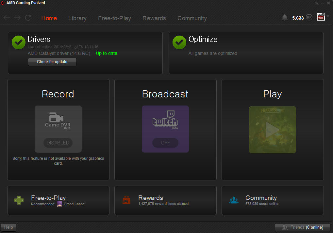Open the Library tab

click(x=77, y=18)
